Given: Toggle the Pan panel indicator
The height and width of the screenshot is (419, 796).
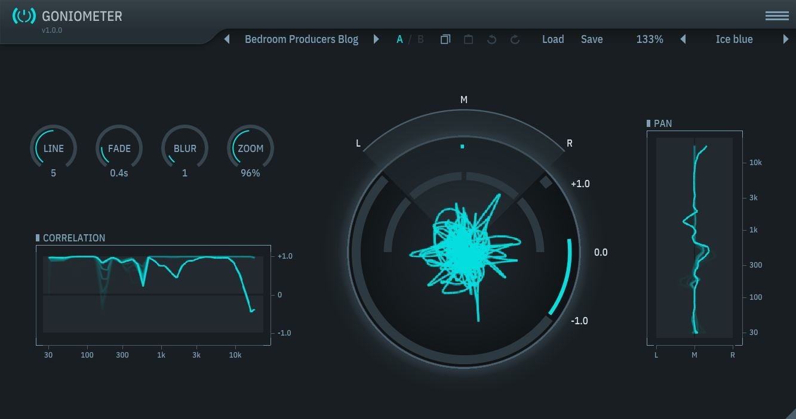Looking at the screenshot, I should pos(649,123).
